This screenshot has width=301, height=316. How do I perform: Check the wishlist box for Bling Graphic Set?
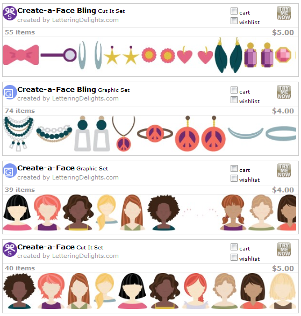pos(234,99)
